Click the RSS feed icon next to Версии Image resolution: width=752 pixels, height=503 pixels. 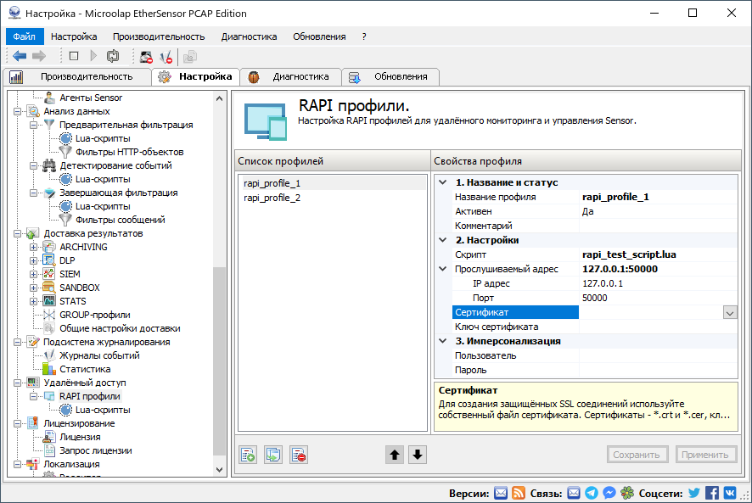coord(518,493)
